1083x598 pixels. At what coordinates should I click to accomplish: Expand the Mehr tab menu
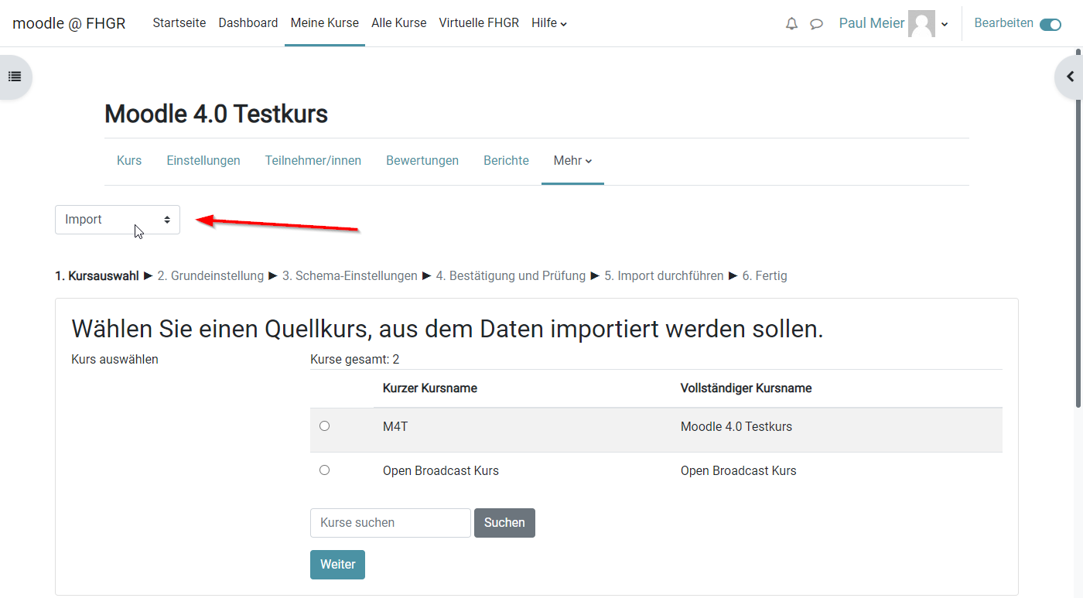(x=572, y=161)
